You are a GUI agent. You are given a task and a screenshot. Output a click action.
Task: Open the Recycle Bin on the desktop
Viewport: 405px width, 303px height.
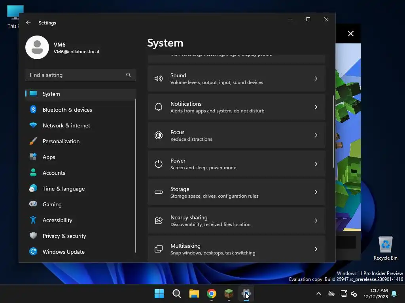(x=385, y=248)
